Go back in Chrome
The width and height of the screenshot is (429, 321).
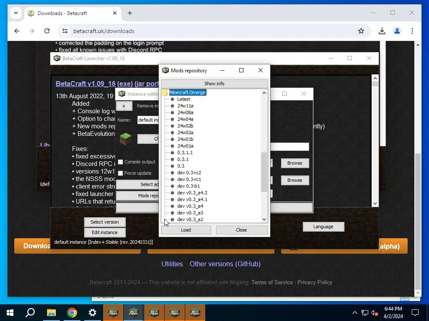click(x=17, y=31)
